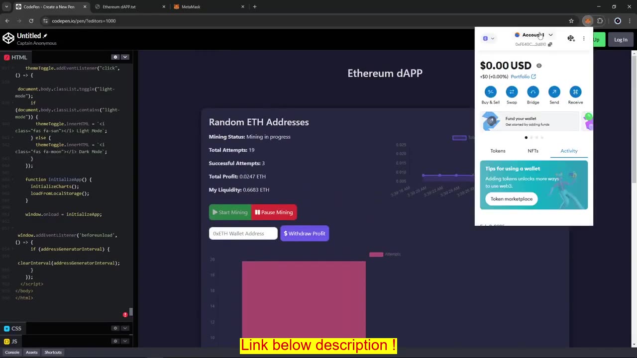
Task: Click the first carousel dot under wallet banner
Action: tap(526, 138)
